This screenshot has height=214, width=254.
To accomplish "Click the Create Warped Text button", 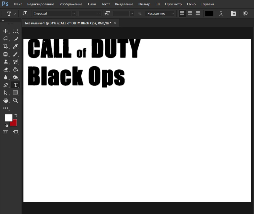I will coord(221,13).
